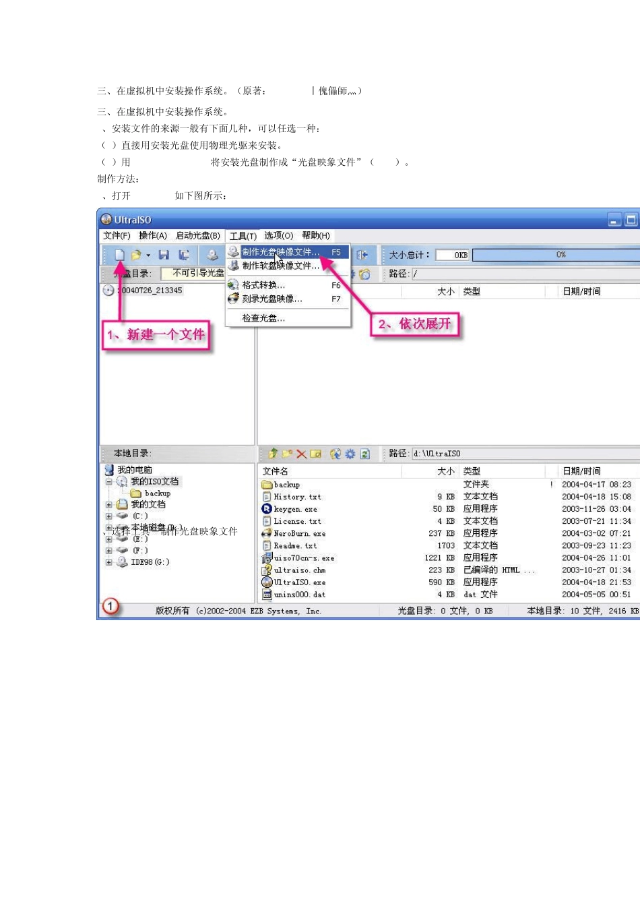The height and width of the screenshot is (906, 640).
Task: Select 我的电脑 in local tree
Action: pyautogui.click(x=135, y=470)
